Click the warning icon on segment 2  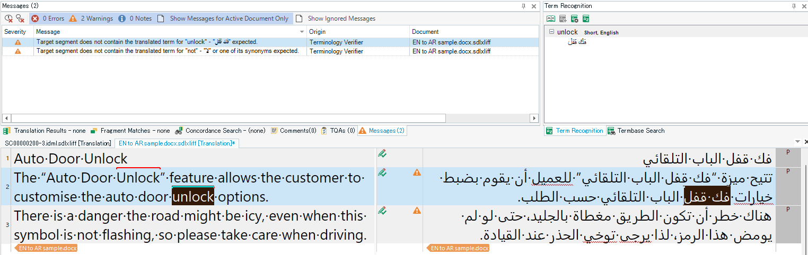pyautogui.click(x=417, y=172)
